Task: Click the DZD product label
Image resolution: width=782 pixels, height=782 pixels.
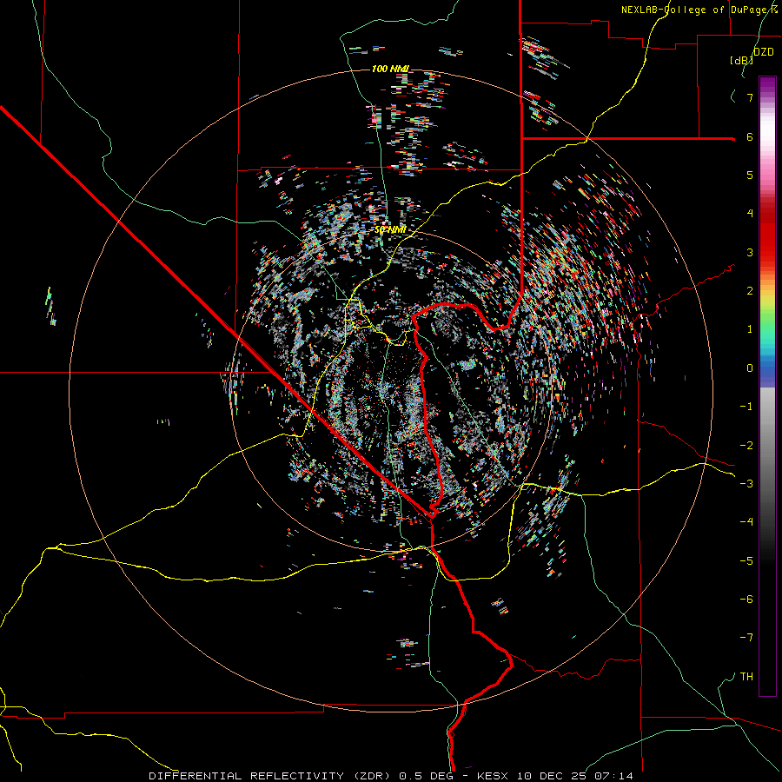Action: [x=764, y=52]
